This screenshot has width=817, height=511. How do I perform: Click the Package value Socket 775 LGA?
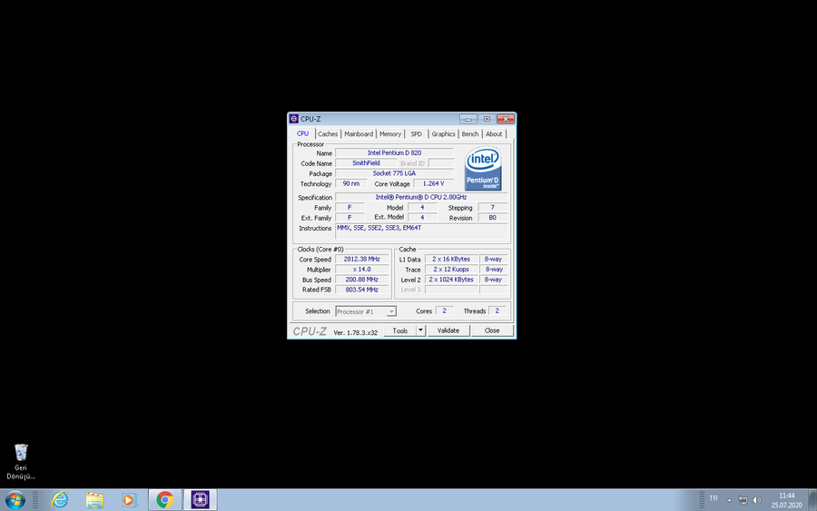pos(395,173)
